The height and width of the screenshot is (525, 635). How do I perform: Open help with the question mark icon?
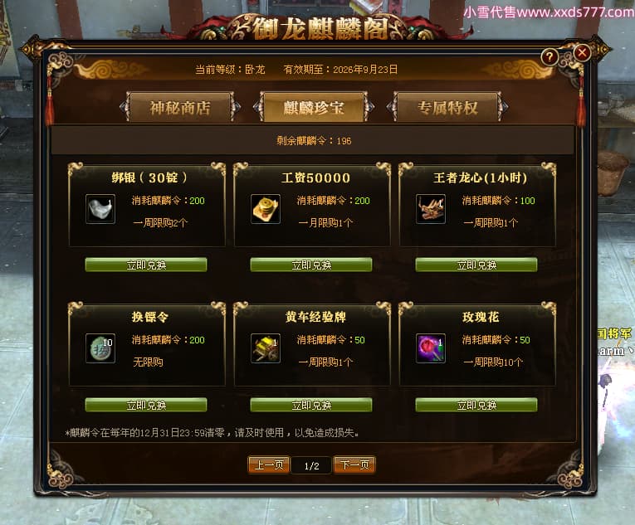click(550, 57)
